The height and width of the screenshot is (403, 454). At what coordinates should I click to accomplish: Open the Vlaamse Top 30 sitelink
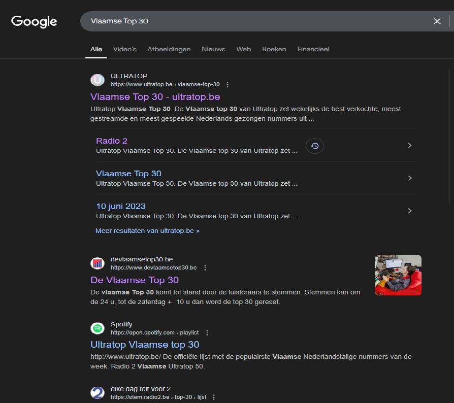(128, 174)
